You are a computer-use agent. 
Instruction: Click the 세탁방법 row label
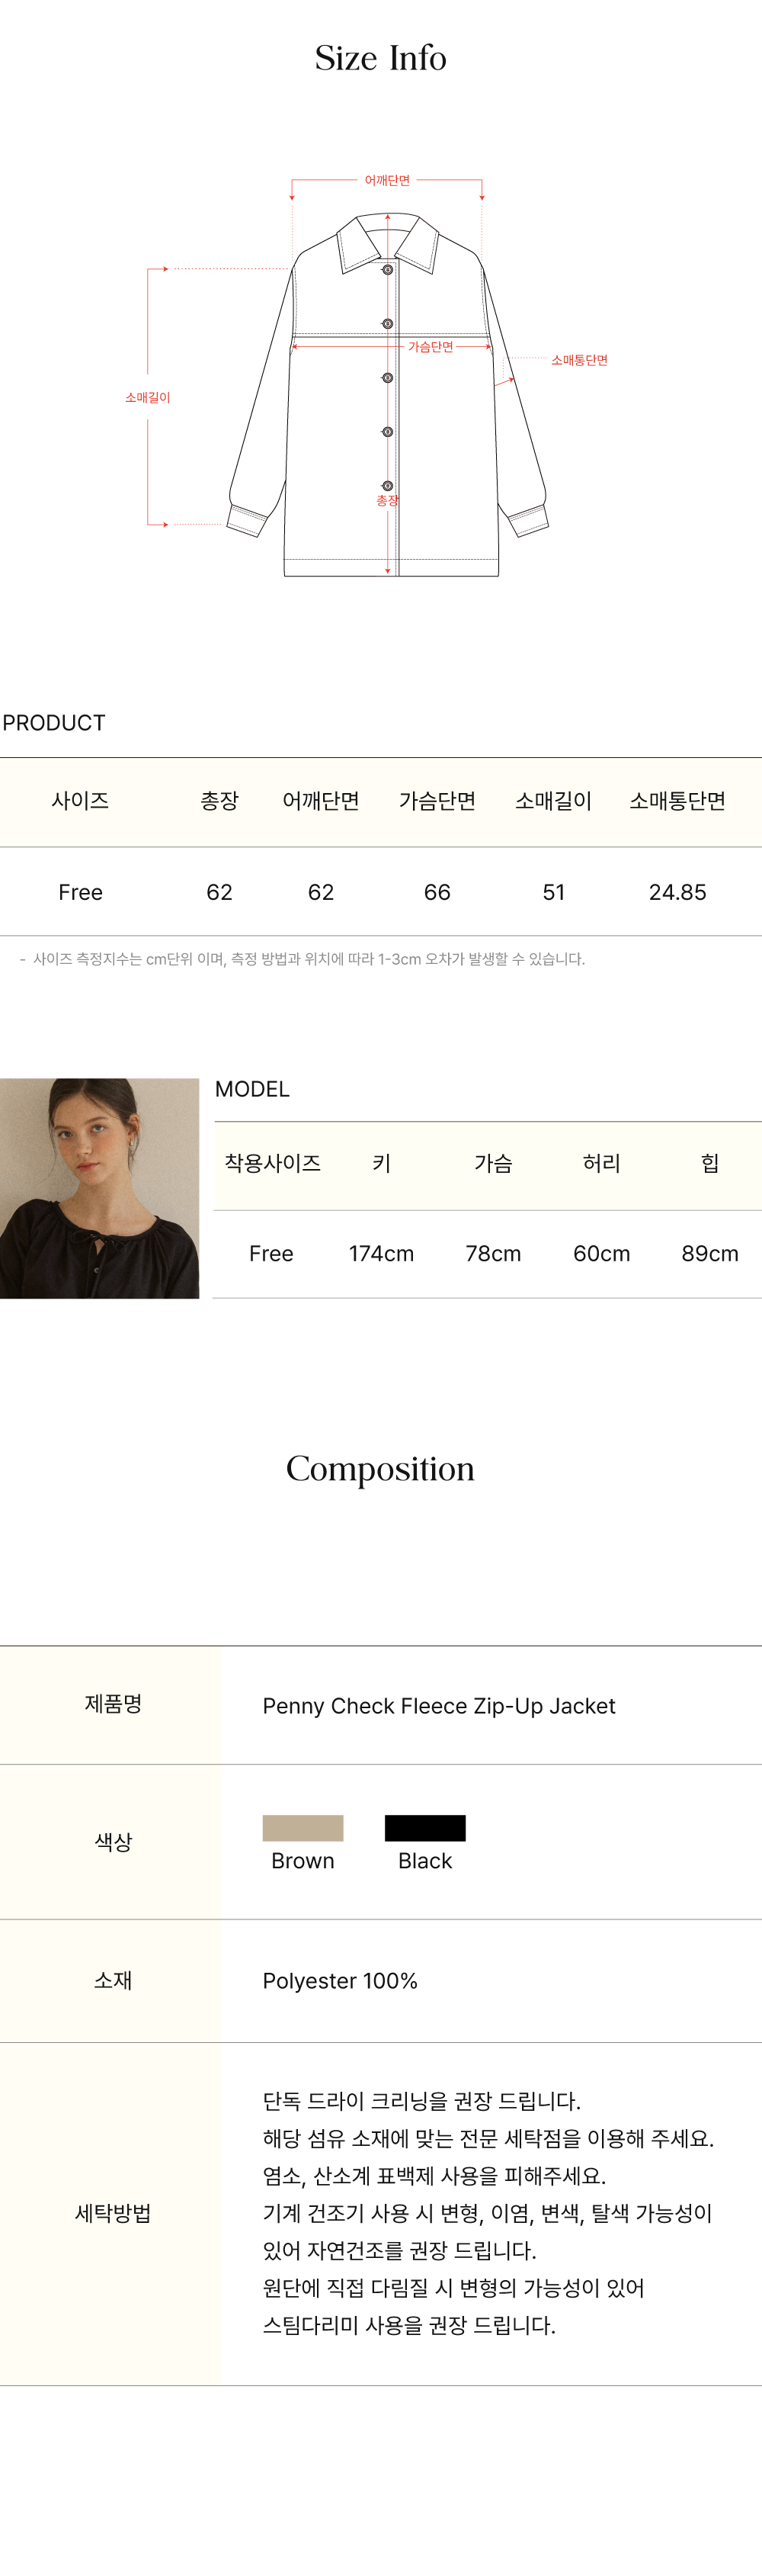click(113, 2214)
